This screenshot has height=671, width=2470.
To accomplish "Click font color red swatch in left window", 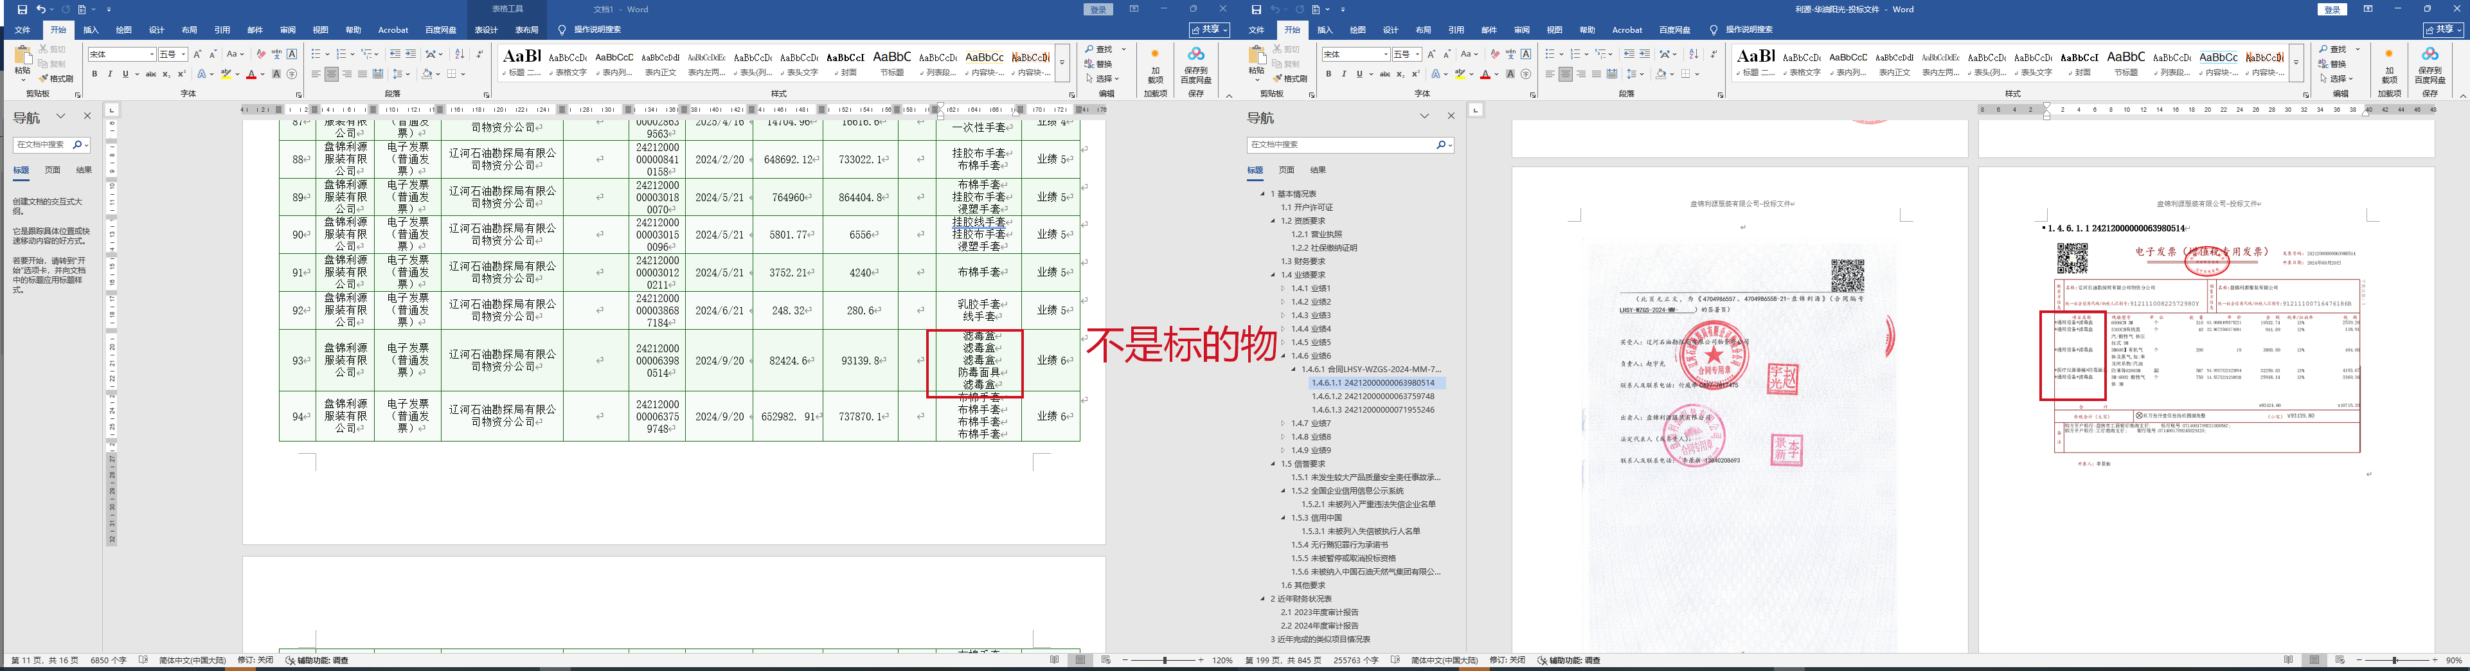I will pos(251,74).
